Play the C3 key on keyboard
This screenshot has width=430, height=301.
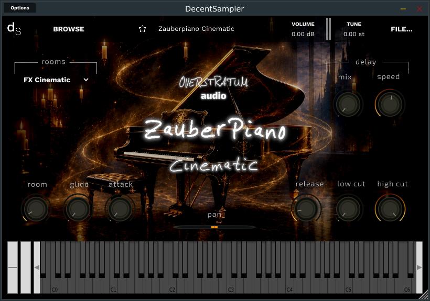coord(231,286)
